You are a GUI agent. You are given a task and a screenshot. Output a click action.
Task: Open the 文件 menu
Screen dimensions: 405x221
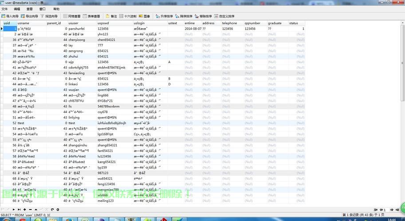pyautogui.click(x=4, y=9)
